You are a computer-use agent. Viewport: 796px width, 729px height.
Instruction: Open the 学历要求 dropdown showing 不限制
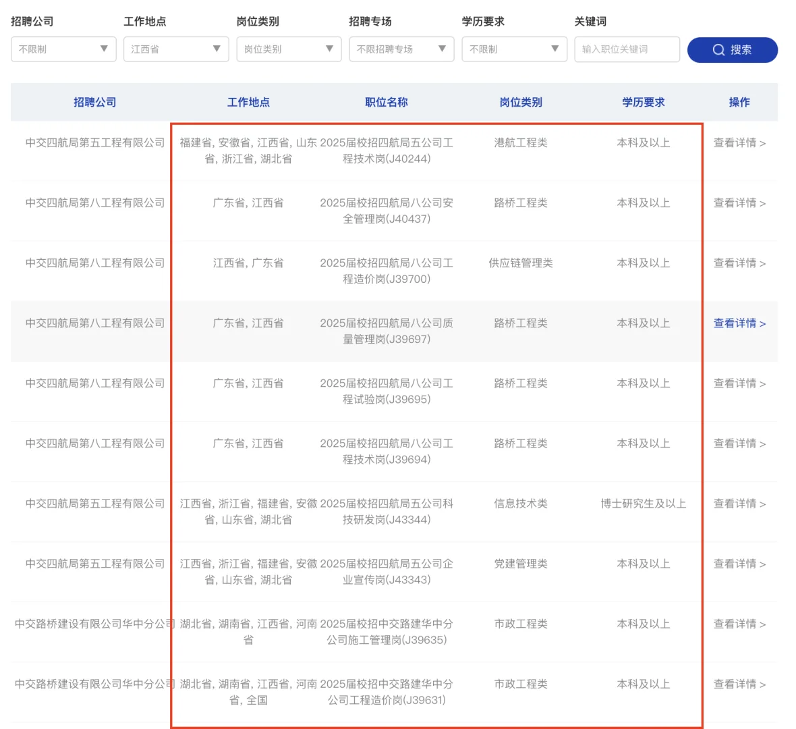point(514,49)
